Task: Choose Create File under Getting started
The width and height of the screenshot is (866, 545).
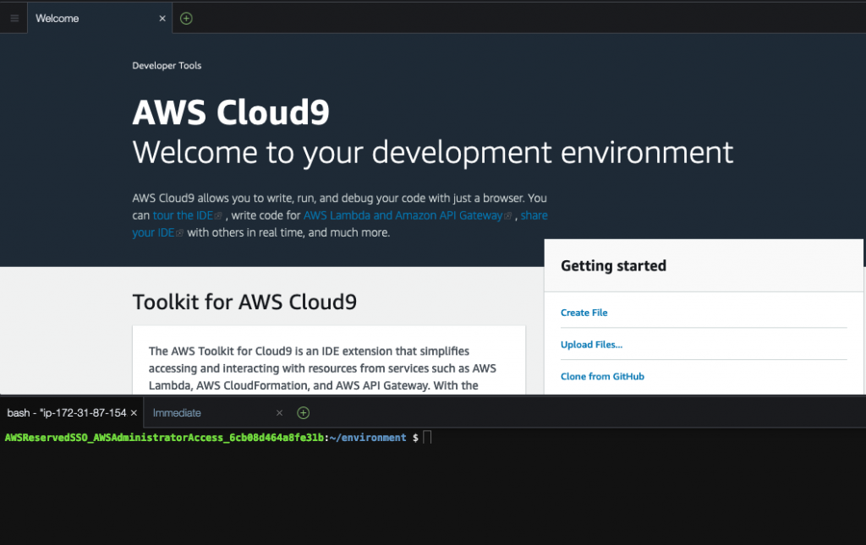Action: point(584,312)
